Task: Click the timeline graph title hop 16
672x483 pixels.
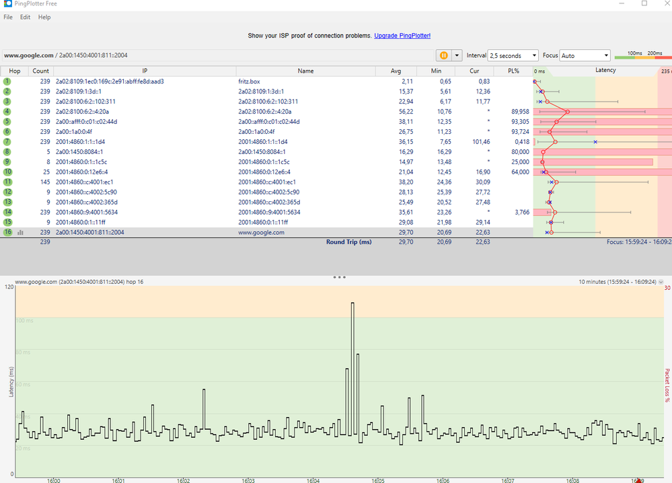Action: click(79, 282)
